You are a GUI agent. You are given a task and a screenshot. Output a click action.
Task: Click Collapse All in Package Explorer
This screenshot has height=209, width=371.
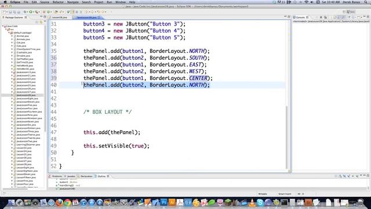point(37,22)
